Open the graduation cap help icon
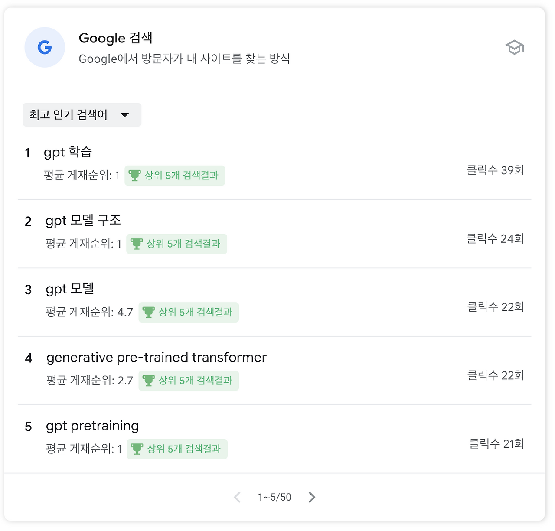Image resolution: width=555 pixels, height=531 pixels. click(x=515, y=47)
